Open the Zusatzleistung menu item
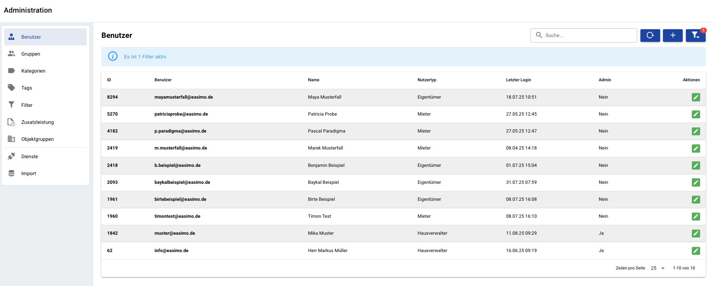 [45, 122]
